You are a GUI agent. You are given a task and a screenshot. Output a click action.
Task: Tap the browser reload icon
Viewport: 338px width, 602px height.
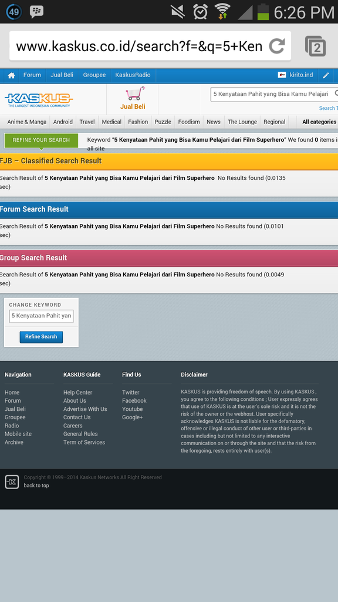tap(277, 46)
